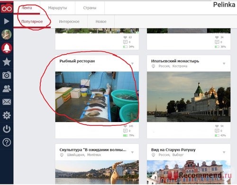This screenshot has height=185, width=237.
Task: Expand dropdown arrow on Рыбный ресторан card
Action: coord(132,63)
